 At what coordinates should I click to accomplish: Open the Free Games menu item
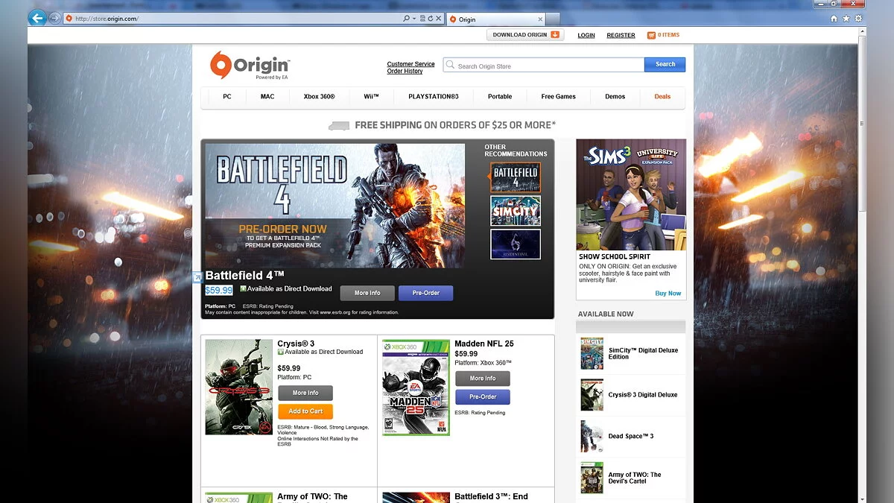(x=558, y=97)
